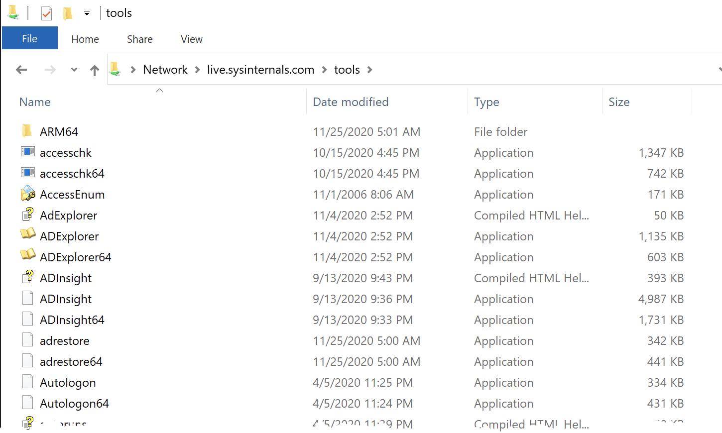Click the title bar folder icon
This screenshot has height=433, width=722.
(13, 12)
